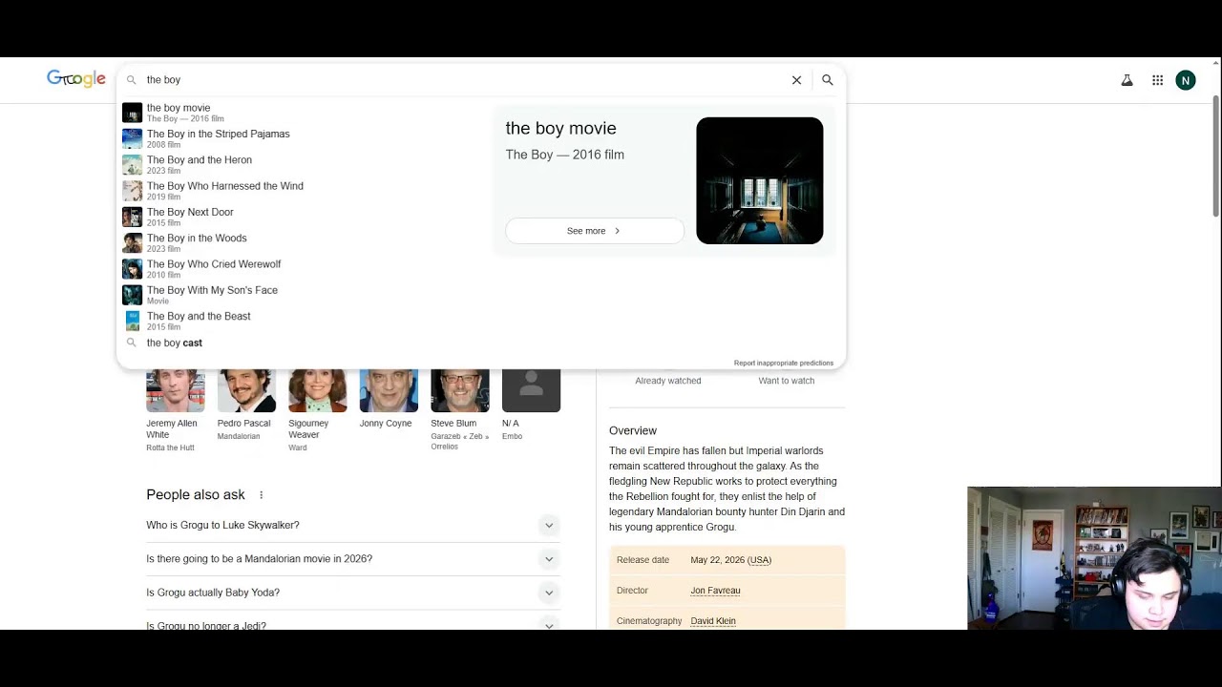This screenshot has height=687, width=1222.
Task: Click the search magnifier button
Action: pos(828,80)
